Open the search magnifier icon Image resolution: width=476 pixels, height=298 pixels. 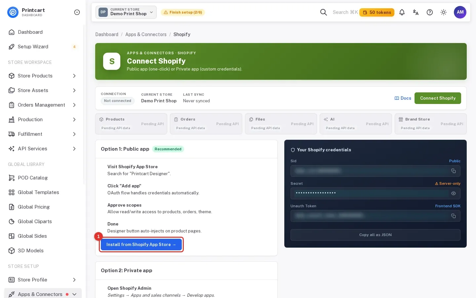(x=324, y=12)
